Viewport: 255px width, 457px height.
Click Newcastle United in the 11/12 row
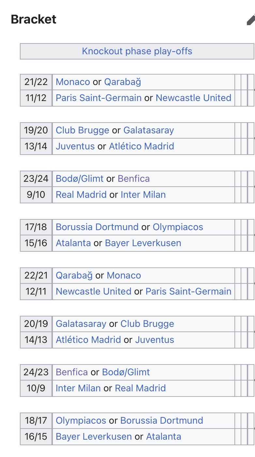[193, 98]
